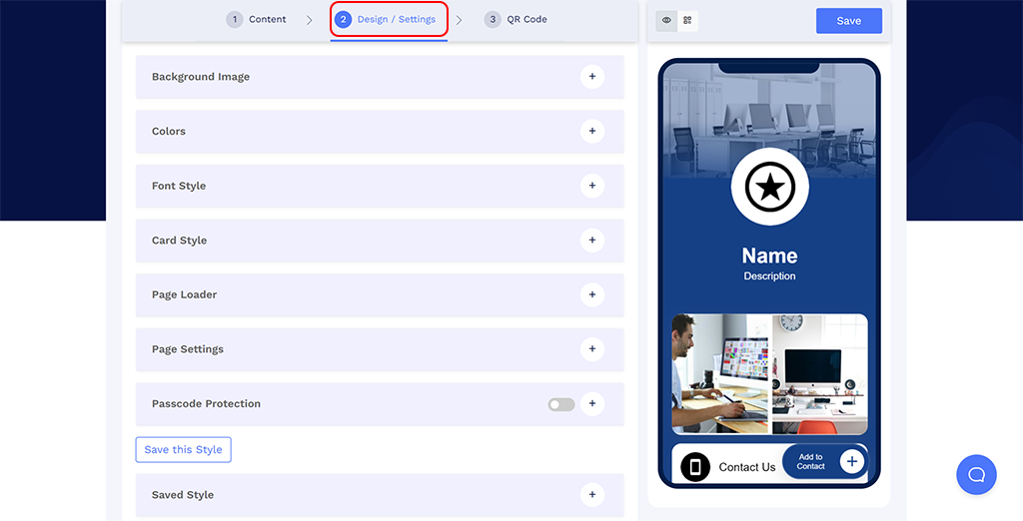Expand the Saved Style section
The width and height of the screenshot is (1023, 521).
[x=591, y=494]
